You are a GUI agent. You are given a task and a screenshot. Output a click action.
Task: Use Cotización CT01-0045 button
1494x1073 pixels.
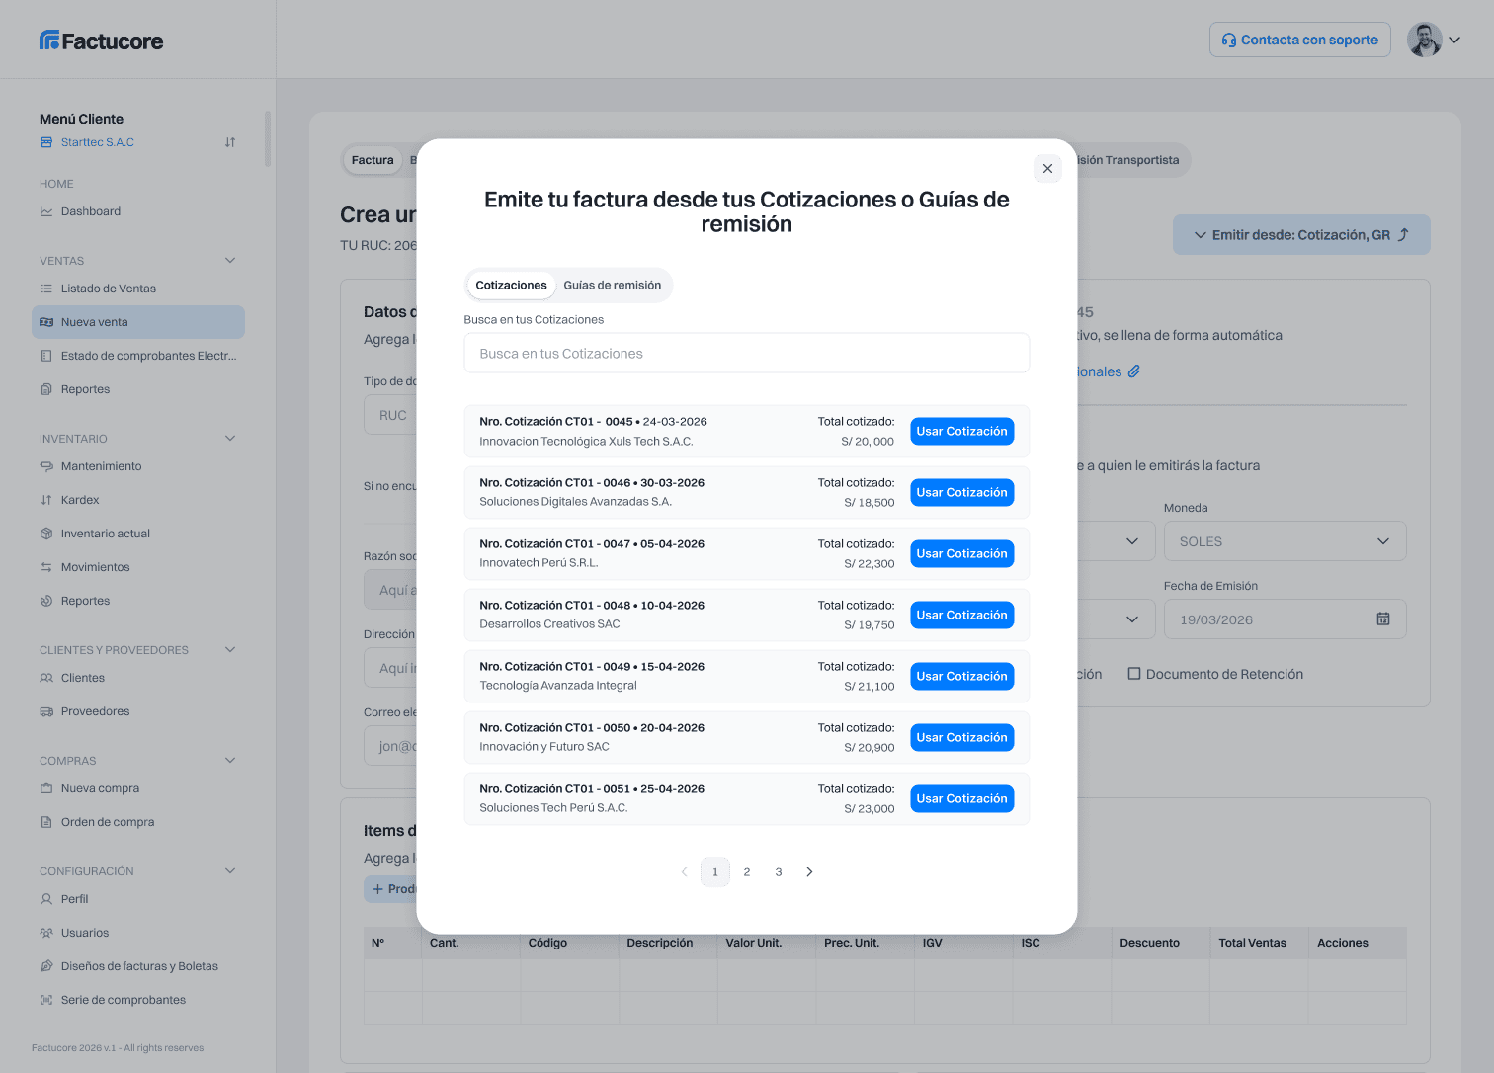pos(961,432)
